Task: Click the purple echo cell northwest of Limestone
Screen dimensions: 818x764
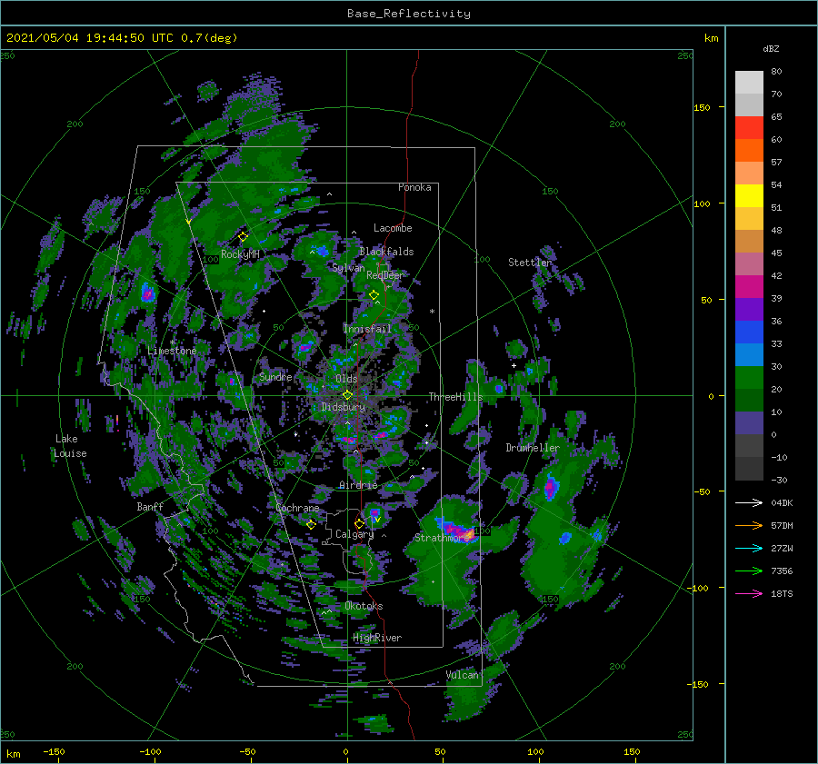Action: [147, 293]
